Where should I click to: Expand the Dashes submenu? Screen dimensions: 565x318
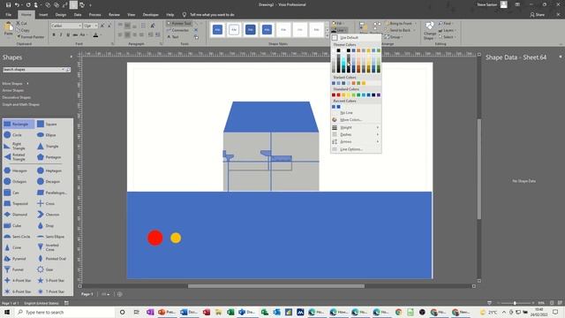point(356,134)
